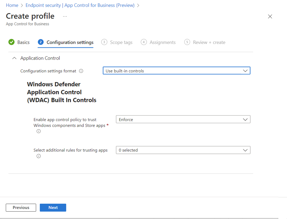
Task: Click the step 5 Review circle
Action: click(187, 42)
